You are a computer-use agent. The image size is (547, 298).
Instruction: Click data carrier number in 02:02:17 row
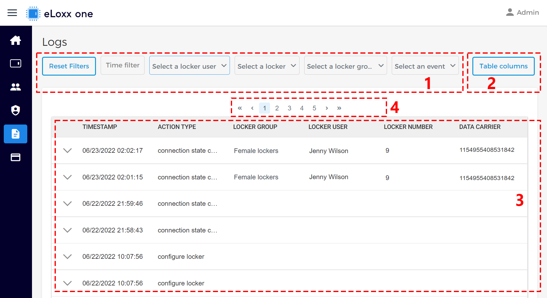coord(487,150)
